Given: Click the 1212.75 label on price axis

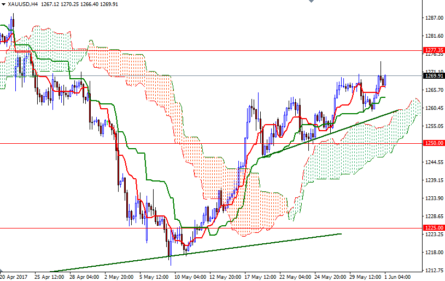Looking at the screenshot, I should point(433,270).
